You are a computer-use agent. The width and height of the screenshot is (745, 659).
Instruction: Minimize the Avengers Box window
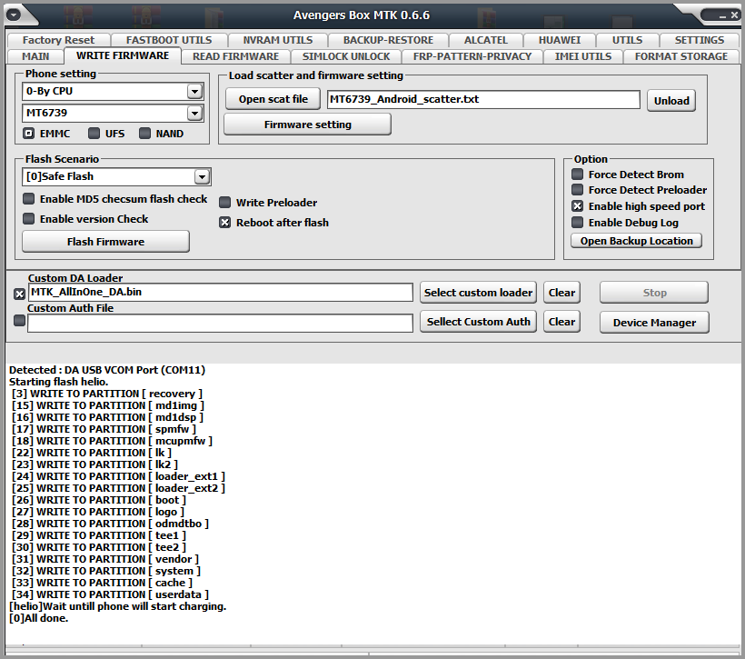pyautogui.click(x=722, y=15)
